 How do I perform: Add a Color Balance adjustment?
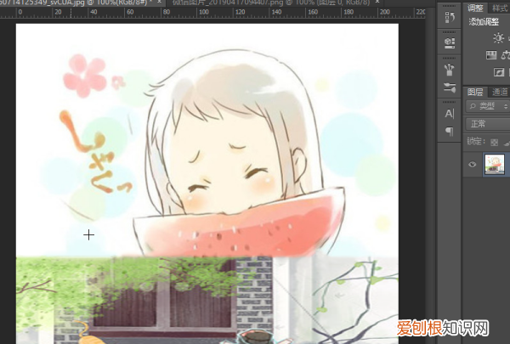505,55
